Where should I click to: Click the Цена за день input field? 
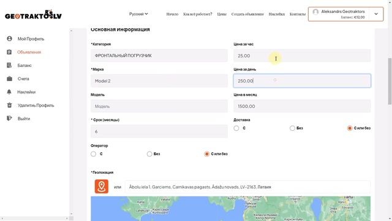pyautogui.click(x=302, y=80)
